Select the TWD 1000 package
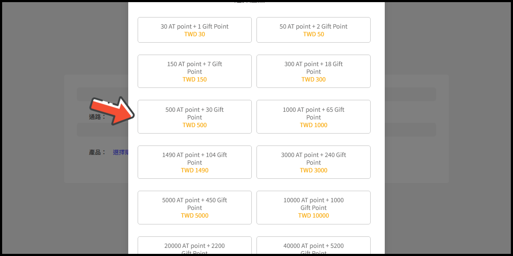Screen dimensions: 513x256 (x=313, y=117)
